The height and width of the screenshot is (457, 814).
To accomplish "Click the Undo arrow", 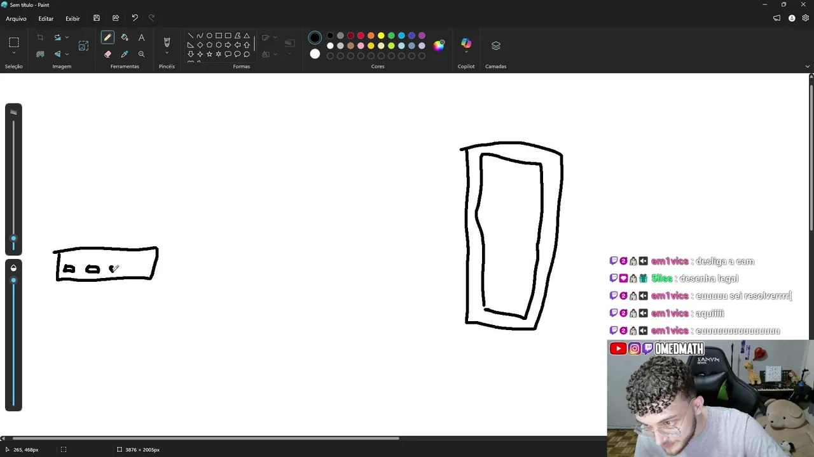I will 135,18.
